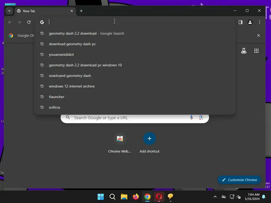The width and height of the screenshot is (271, 203).
Task: Minimize the Chrome window
Action: coord(235,11)
